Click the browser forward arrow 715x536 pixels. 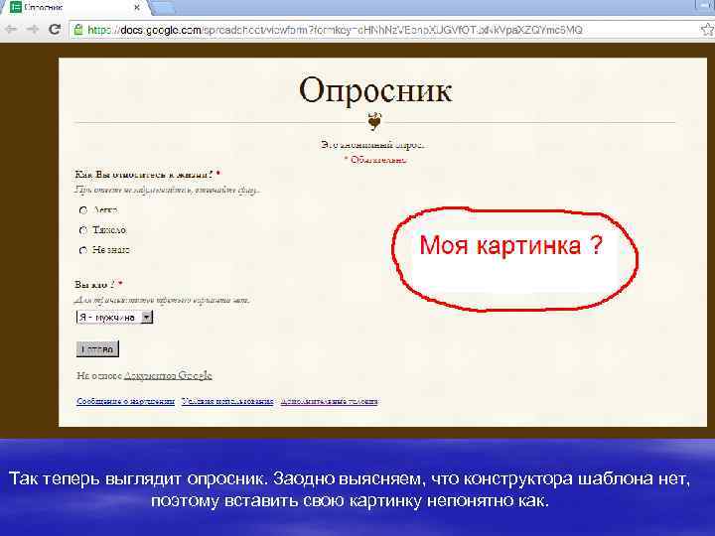33,30
